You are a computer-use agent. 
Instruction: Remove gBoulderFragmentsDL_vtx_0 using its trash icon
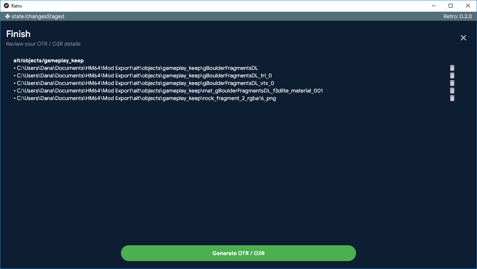pyautogui.click(x=452, y=83)
